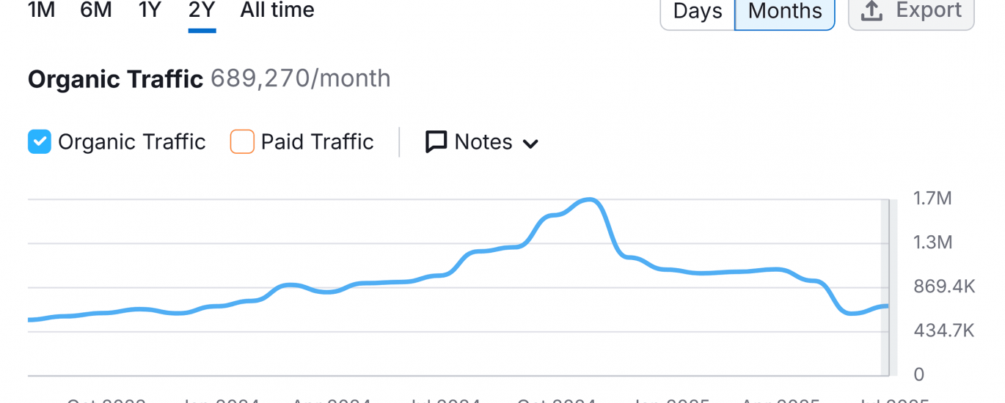Image resolution: width=1005 pixels, height=403 pixels.
Task: Select the Months granularity button
Action: [x=784, y=12]
